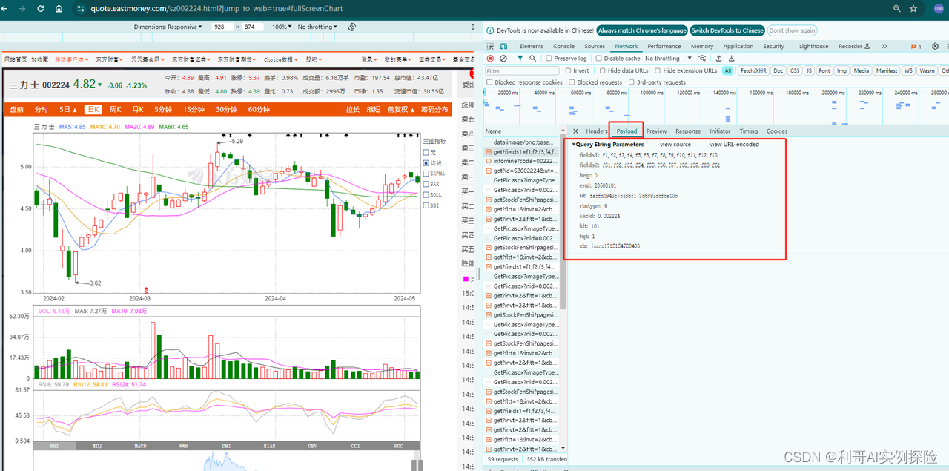Enable Disable cache
Screen dimensions: 949x471
coord(599,58)
